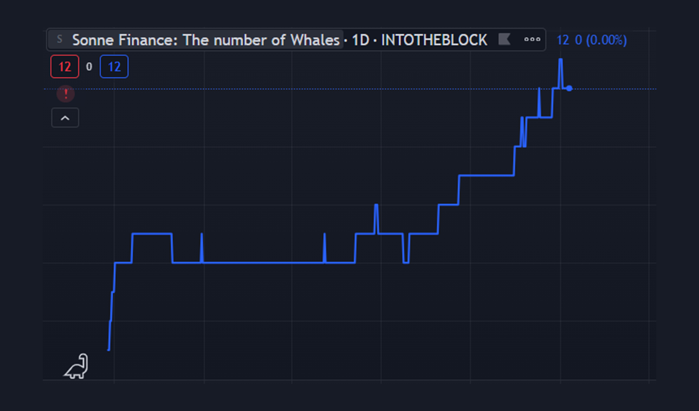Click the flag icon in title bar
Image resolution: width=699 pixels, height=411 pixels.
point(504,40)
